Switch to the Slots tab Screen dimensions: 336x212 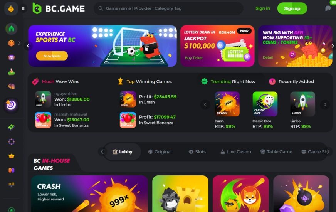coord(197,152)
